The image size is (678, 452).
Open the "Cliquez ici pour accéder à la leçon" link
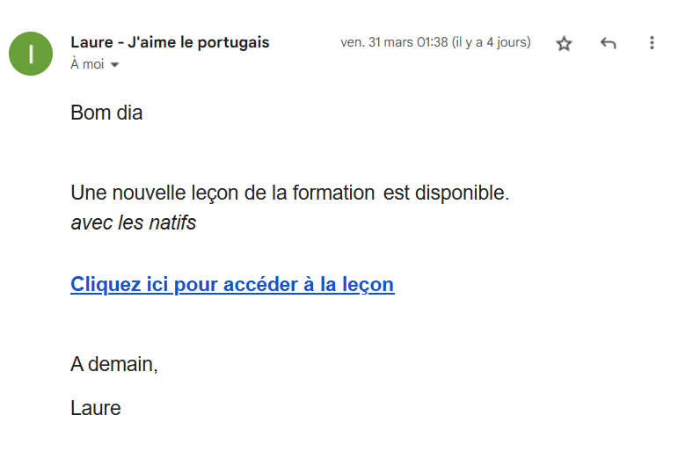pyautogui.click(x=232, y=284)
